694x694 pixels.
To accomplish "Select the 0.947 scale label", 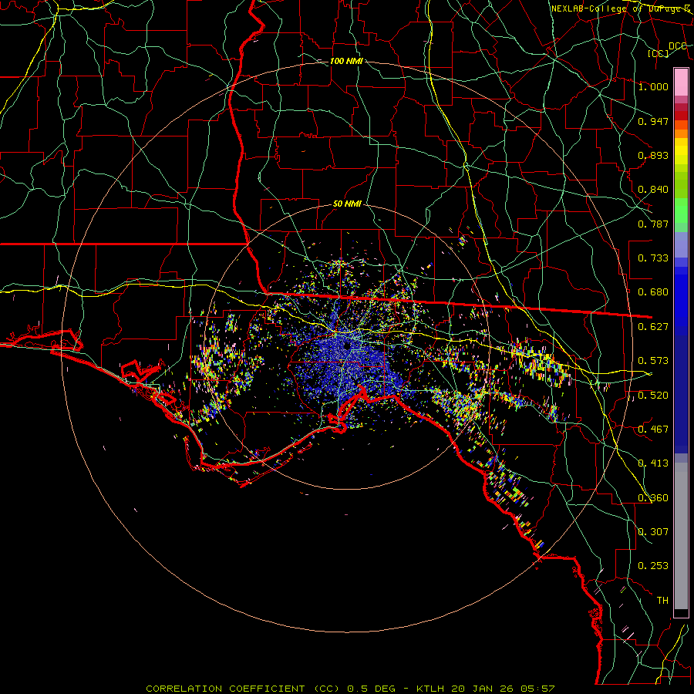I will [653, 121].
